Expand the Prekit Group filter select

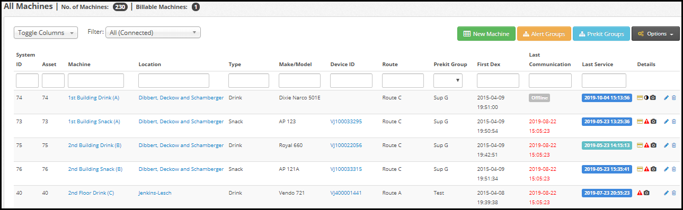click(448, 80)
